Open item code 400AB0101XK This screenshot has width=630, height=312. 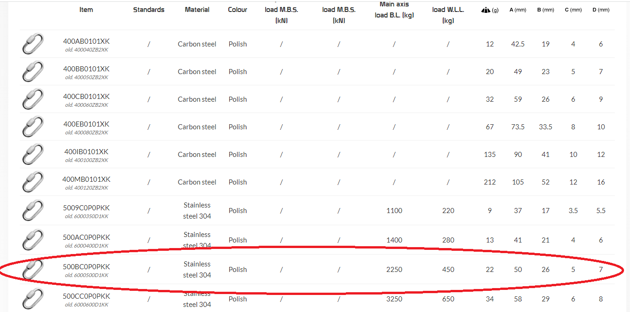[x=86, y=41]
